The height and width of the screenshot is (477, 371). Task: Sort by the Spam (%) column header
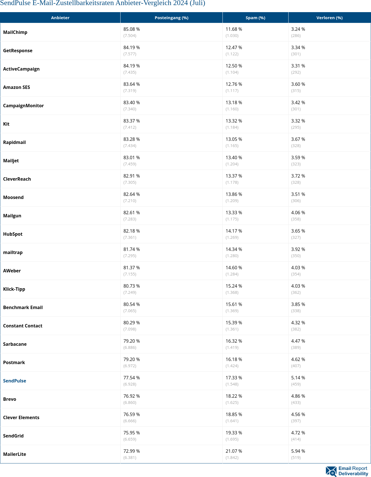255,18
